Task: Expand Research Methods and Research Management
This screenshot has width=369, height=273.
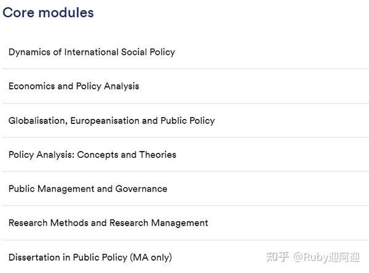Action: click(x=186, y=223)
